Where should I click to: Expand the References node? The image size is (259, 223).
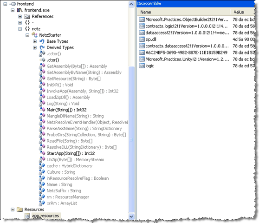[x=20, y=16]
